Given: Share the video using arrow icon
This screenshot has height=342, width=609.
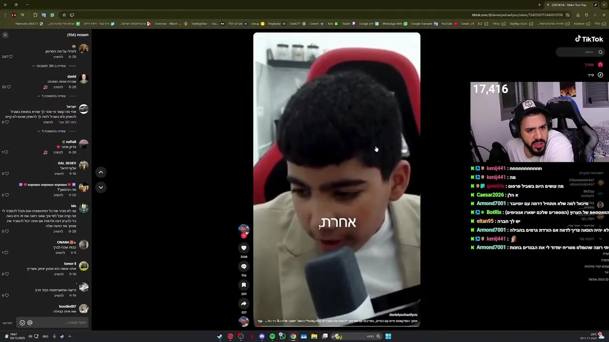Looking at the screenshot, I should click(244, 304).
